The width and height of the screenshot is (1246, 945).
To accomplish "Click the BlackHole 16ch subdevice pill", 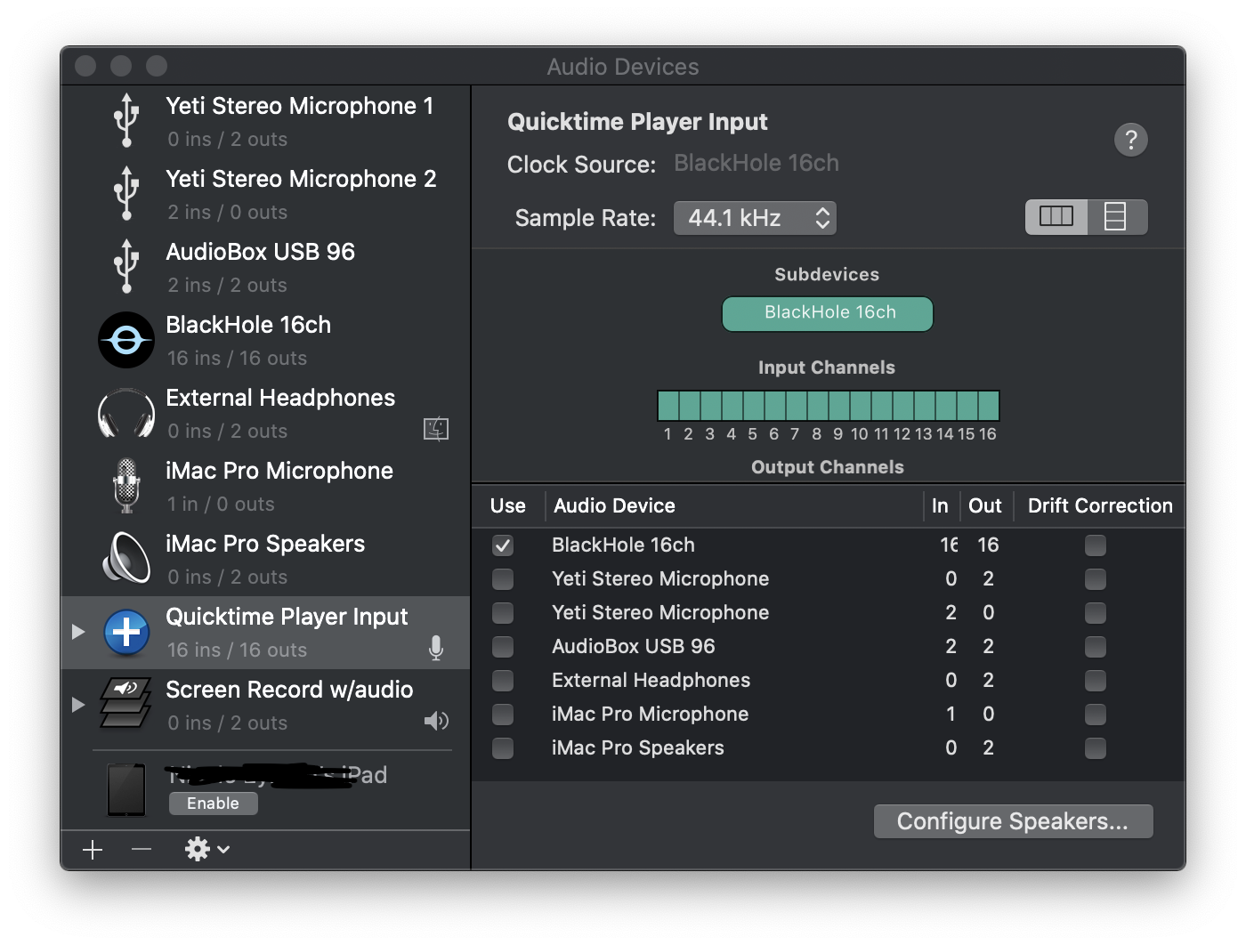I will pos(827,313).
